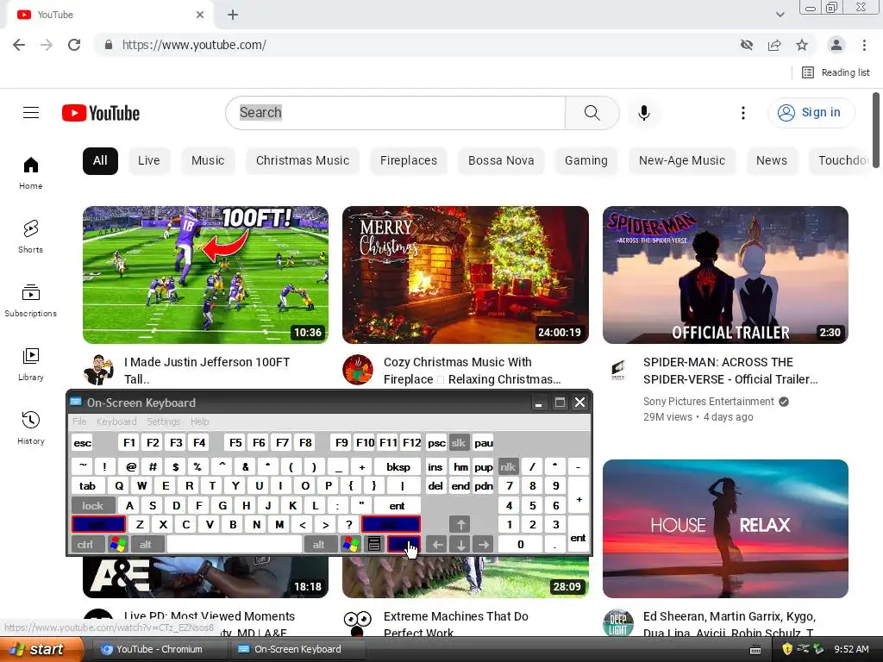Screen dimensions: 883x662
Task: Bookmark this page with star icon
Action: tap(802, 45)
